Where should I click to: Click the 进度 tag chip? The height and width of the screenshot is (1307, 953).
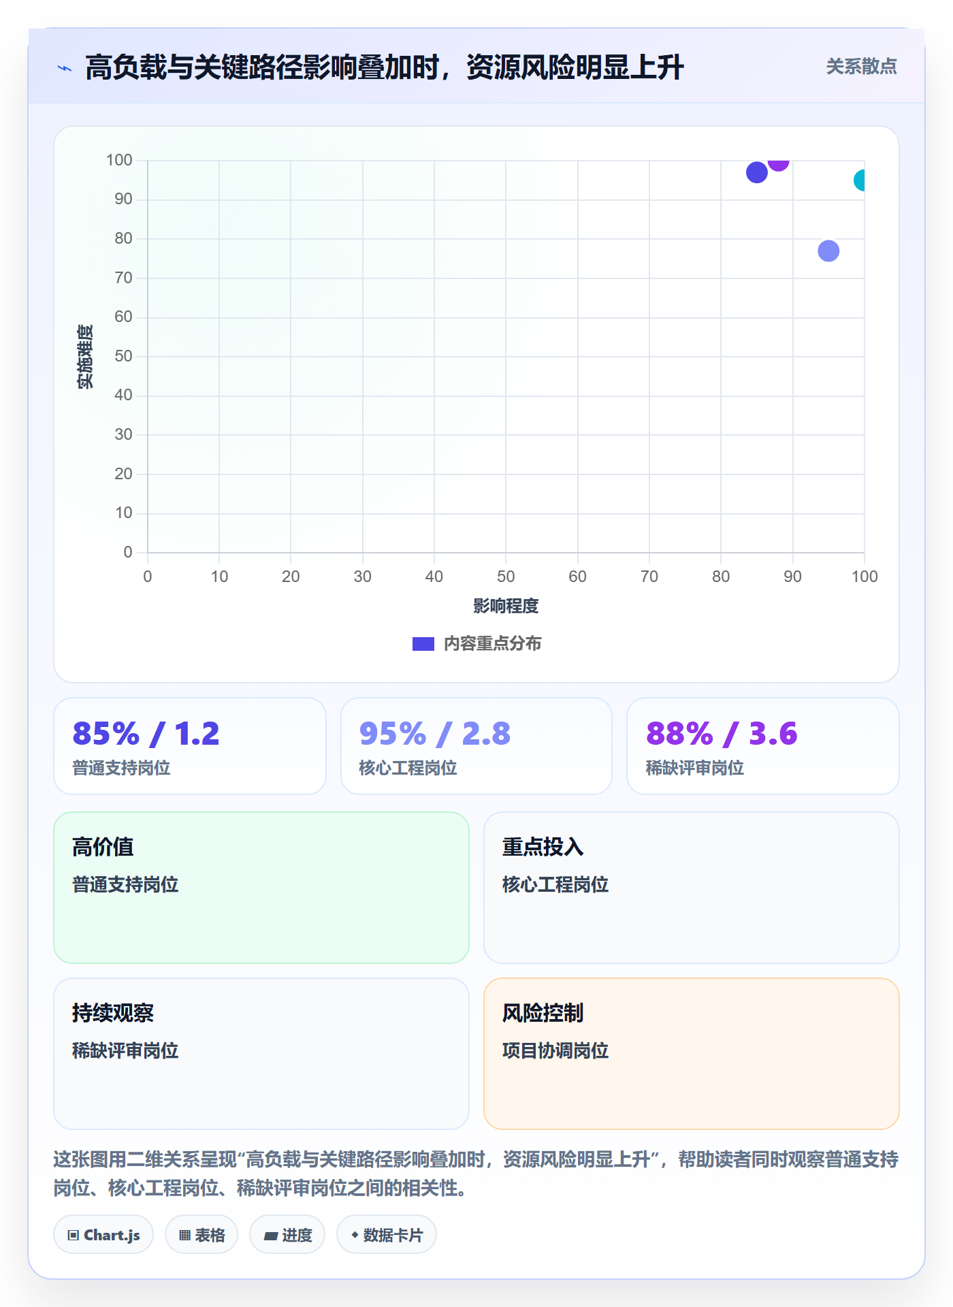(287, 1235)
